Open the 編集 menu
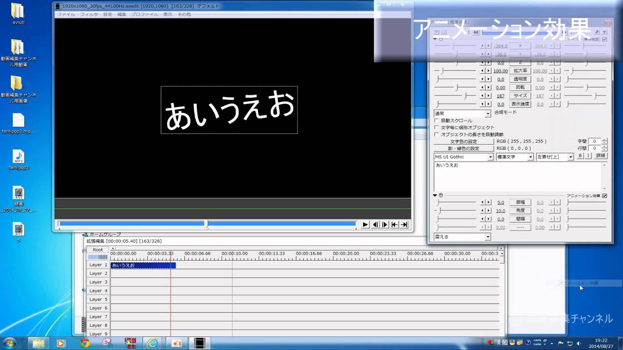623x350 pixels. (122, 15)
